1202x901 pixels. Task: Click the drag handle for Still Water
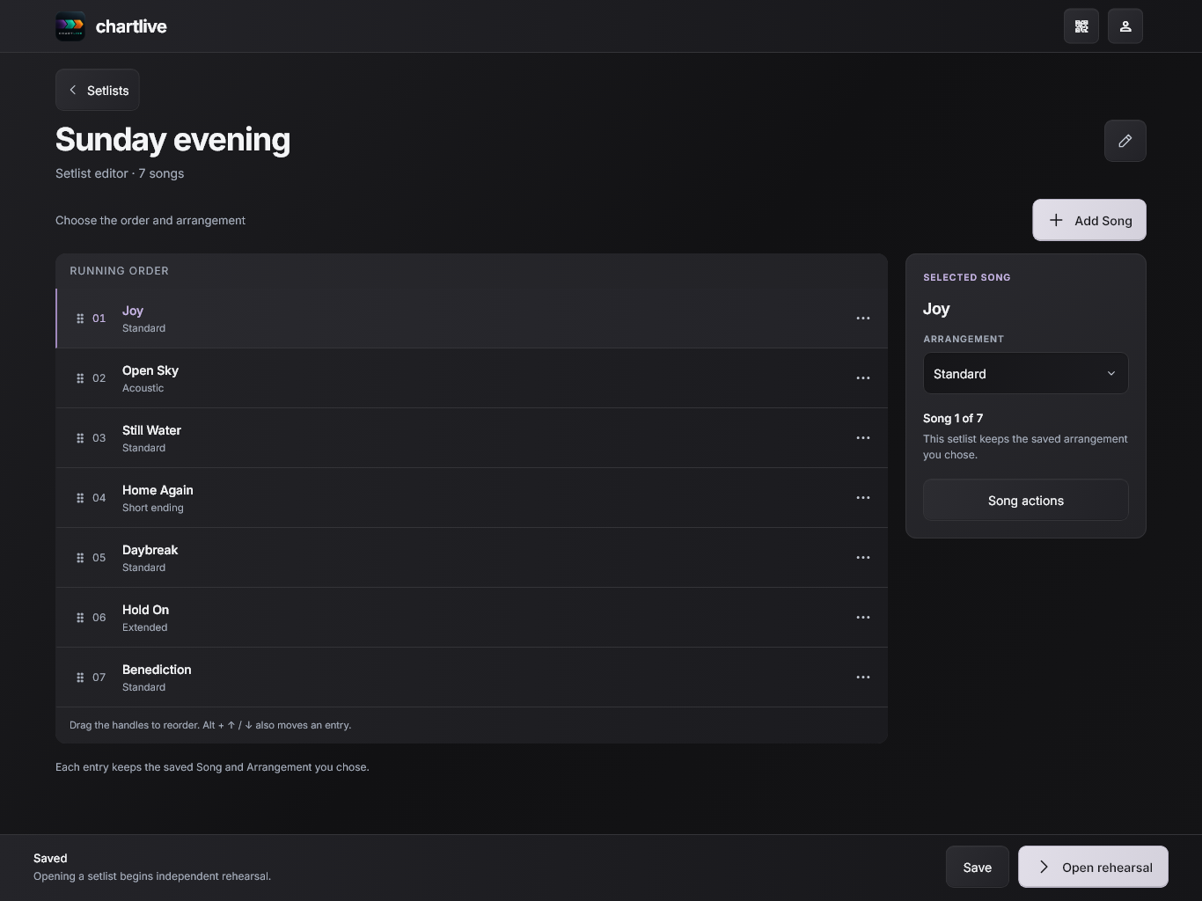coord(80,438)
